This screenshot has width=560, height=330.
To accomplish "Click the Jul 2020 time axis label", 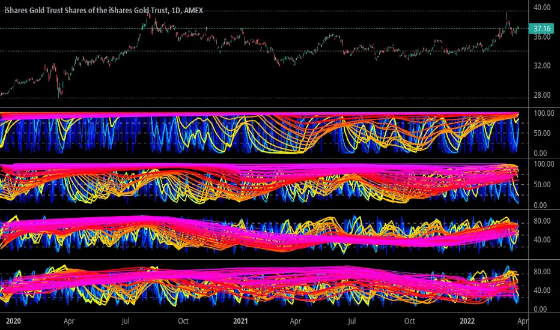I will tap(126, 321).
